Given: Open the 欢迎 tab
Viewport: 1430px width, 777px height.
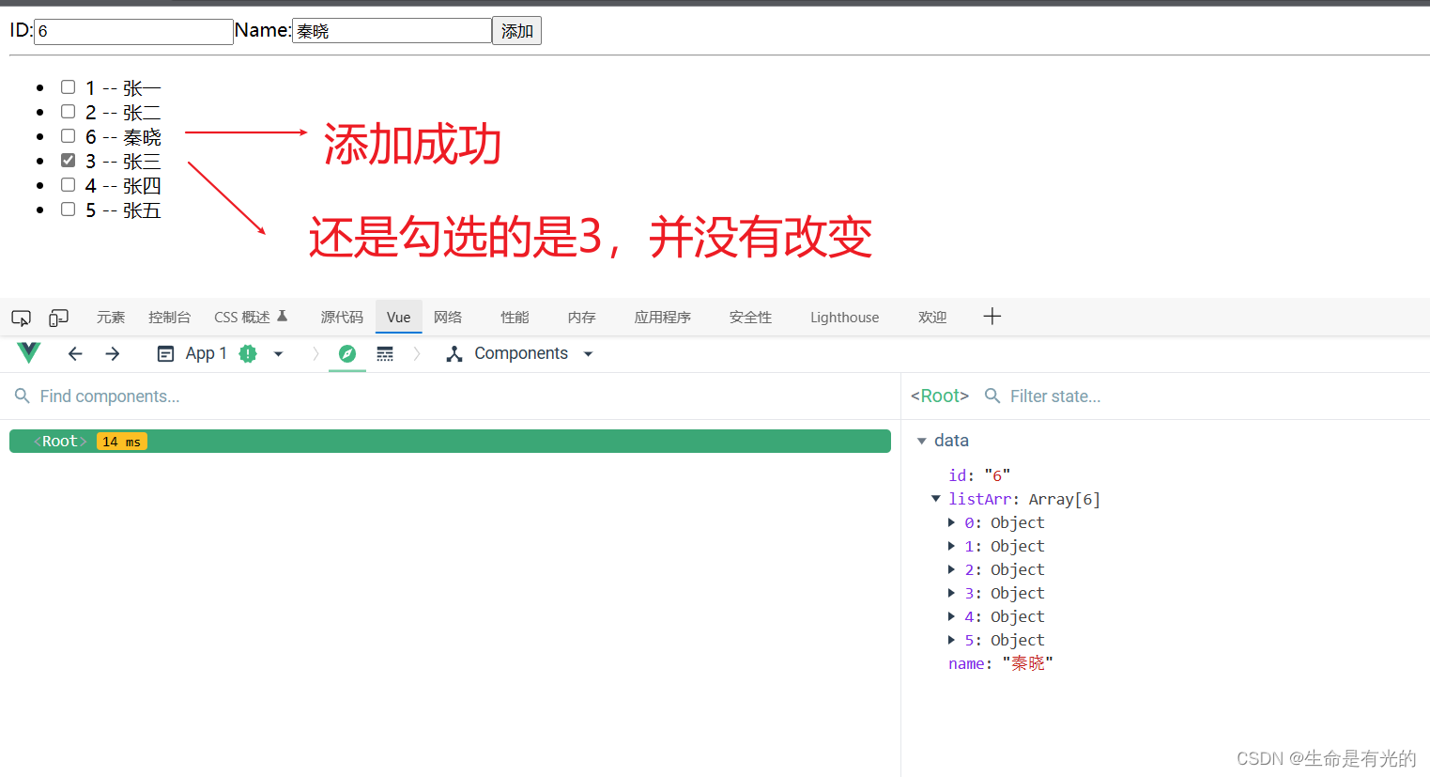Looking at the screenshot, I should pyautogui.click(x=932, y=318).
